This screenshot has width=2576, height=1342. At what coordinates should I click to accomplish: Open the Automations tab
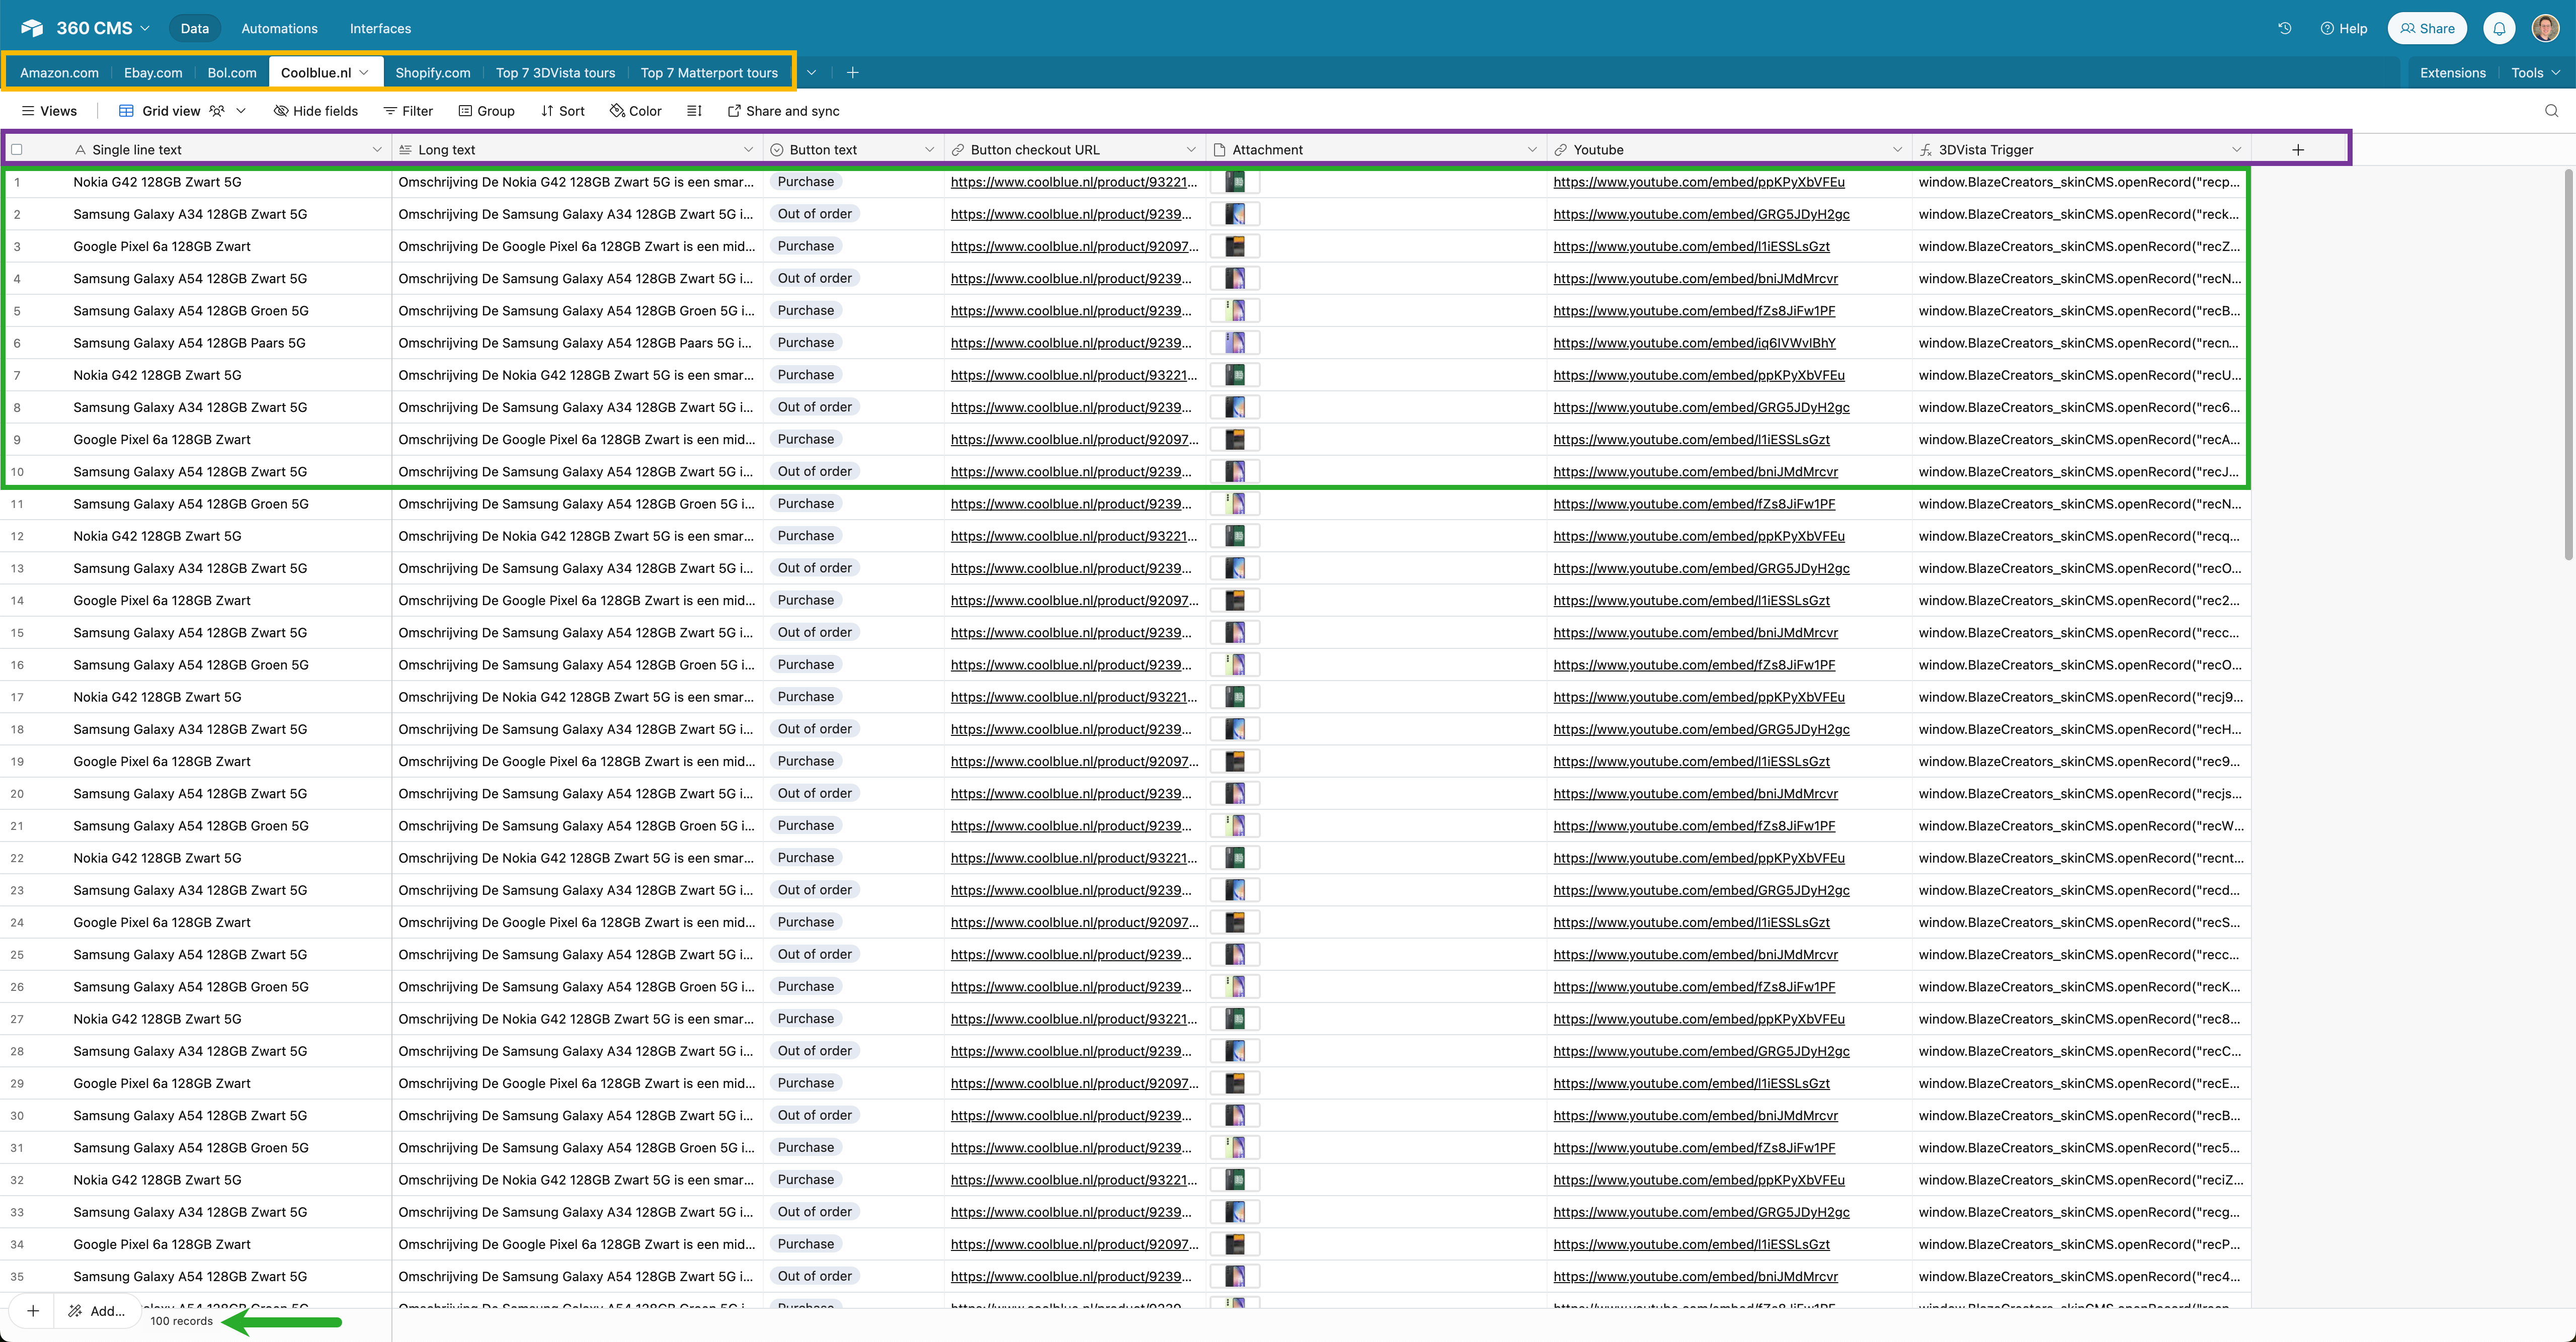click(x=279, y=28)
